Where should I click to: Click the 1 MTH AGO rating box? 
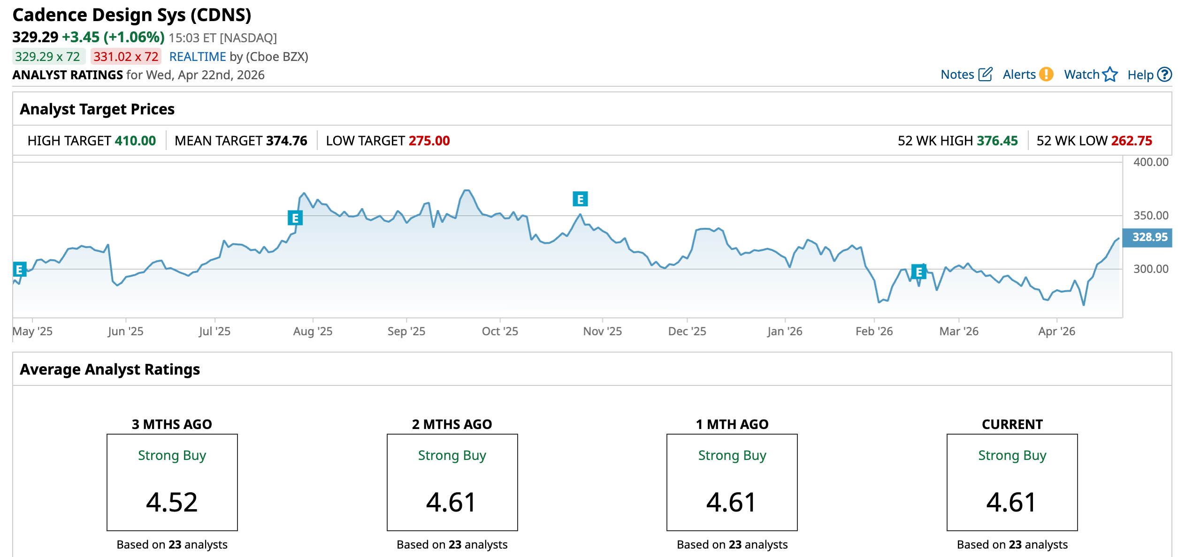coord(732,482)
